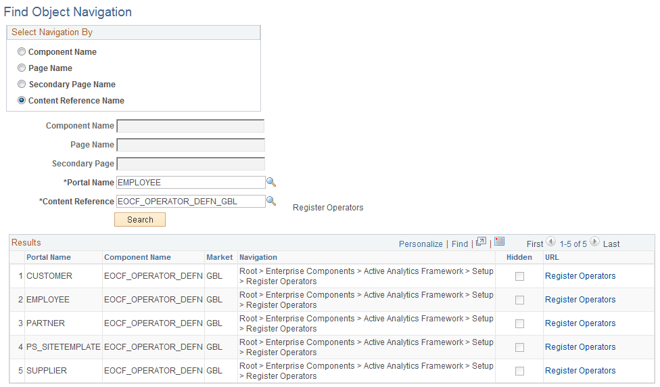Viewport: 660px width, 387px height.
Task: Go to next results page arrow
Action: (x=595, y=242)
